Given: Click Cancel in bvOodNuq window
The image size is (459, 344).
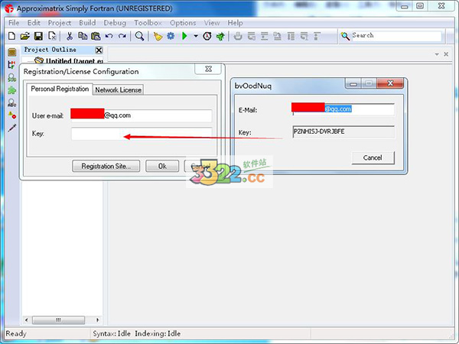Looking at the screenshot, I should point(373,157).
